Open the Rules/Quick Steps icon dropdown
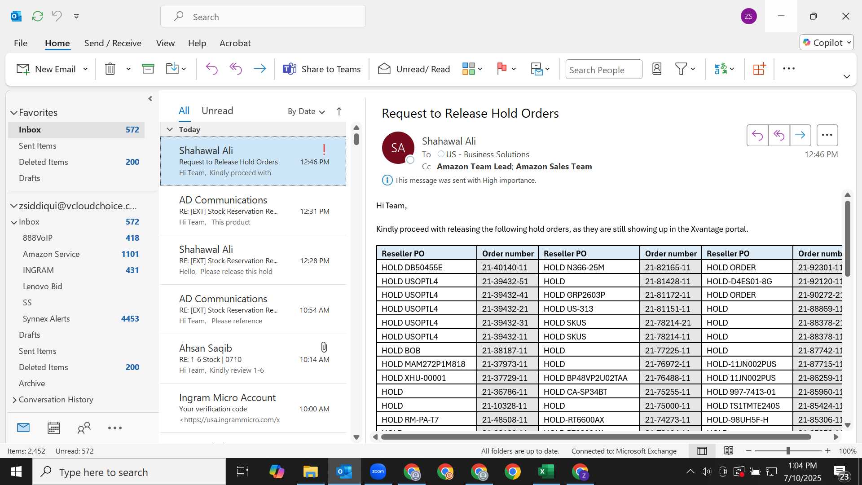 pos(540,69)
